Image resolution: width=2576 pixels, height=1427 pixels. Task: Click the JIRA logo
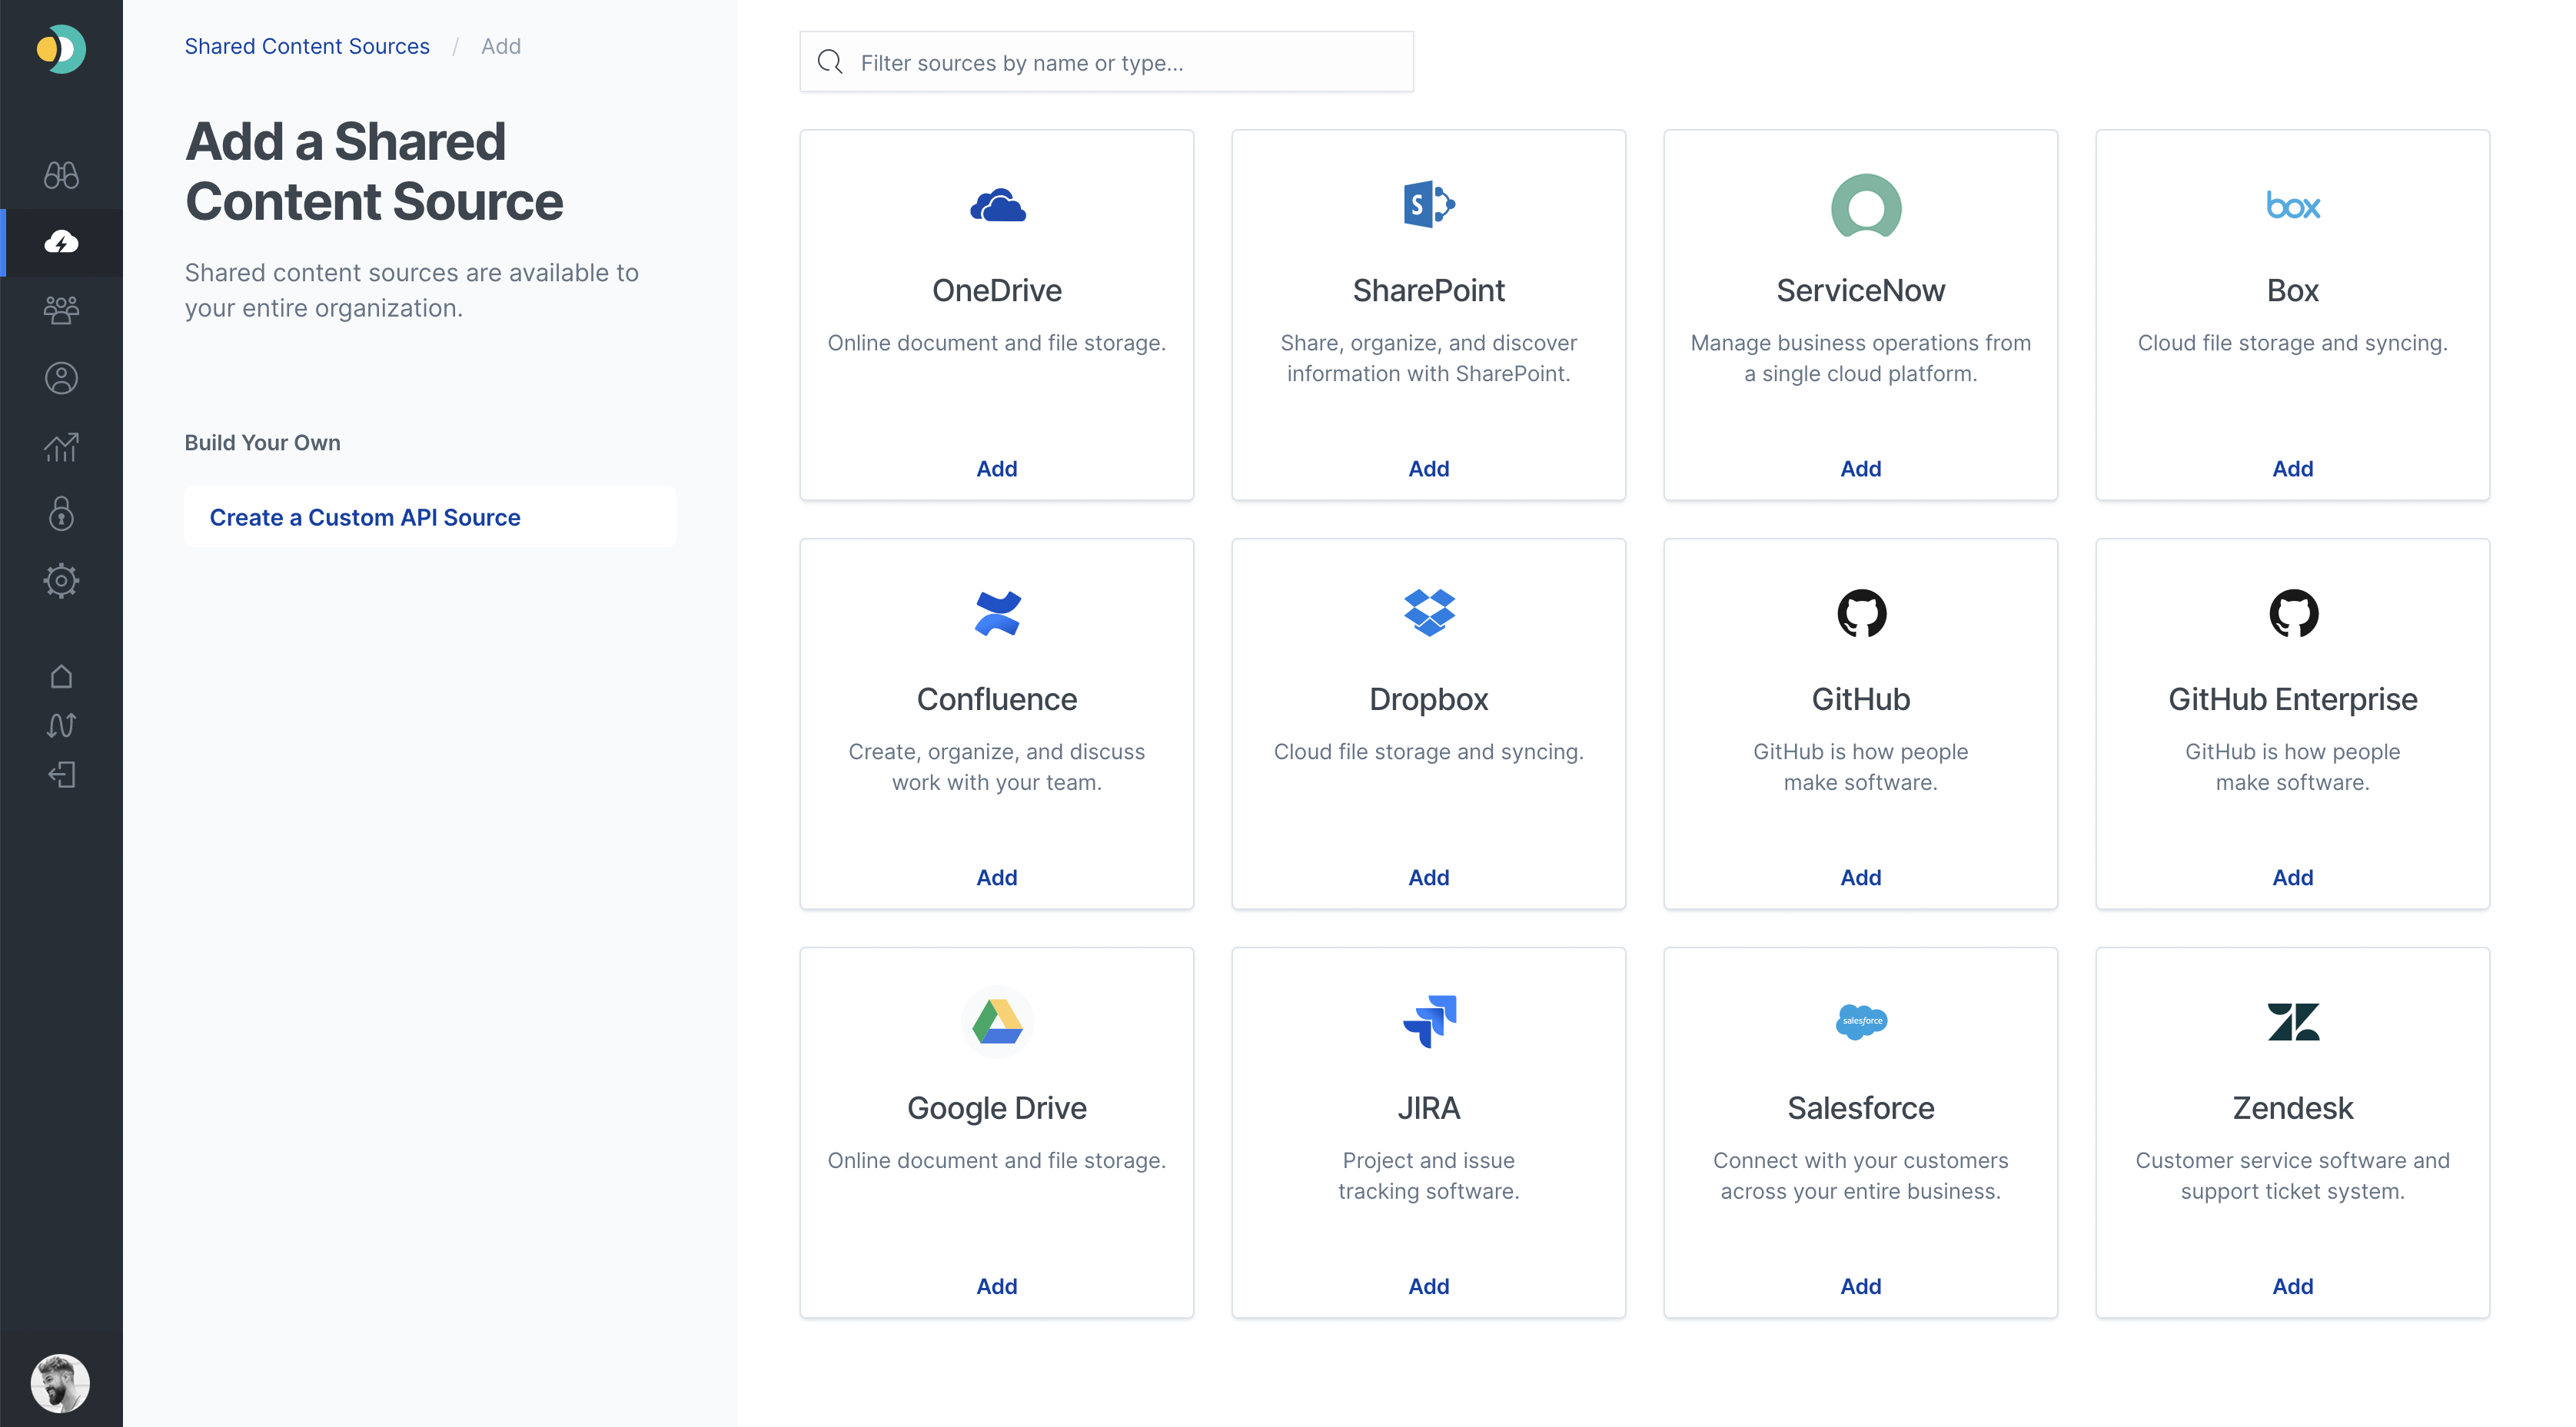coord(1429,1021)
